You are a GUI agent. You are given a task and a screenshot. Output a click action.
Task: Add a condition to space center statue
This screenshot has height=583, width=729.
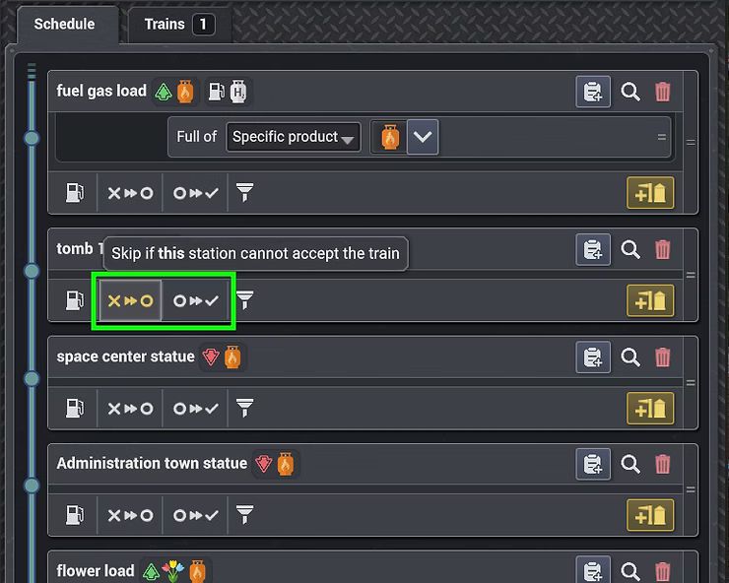[x=650, y=408]
